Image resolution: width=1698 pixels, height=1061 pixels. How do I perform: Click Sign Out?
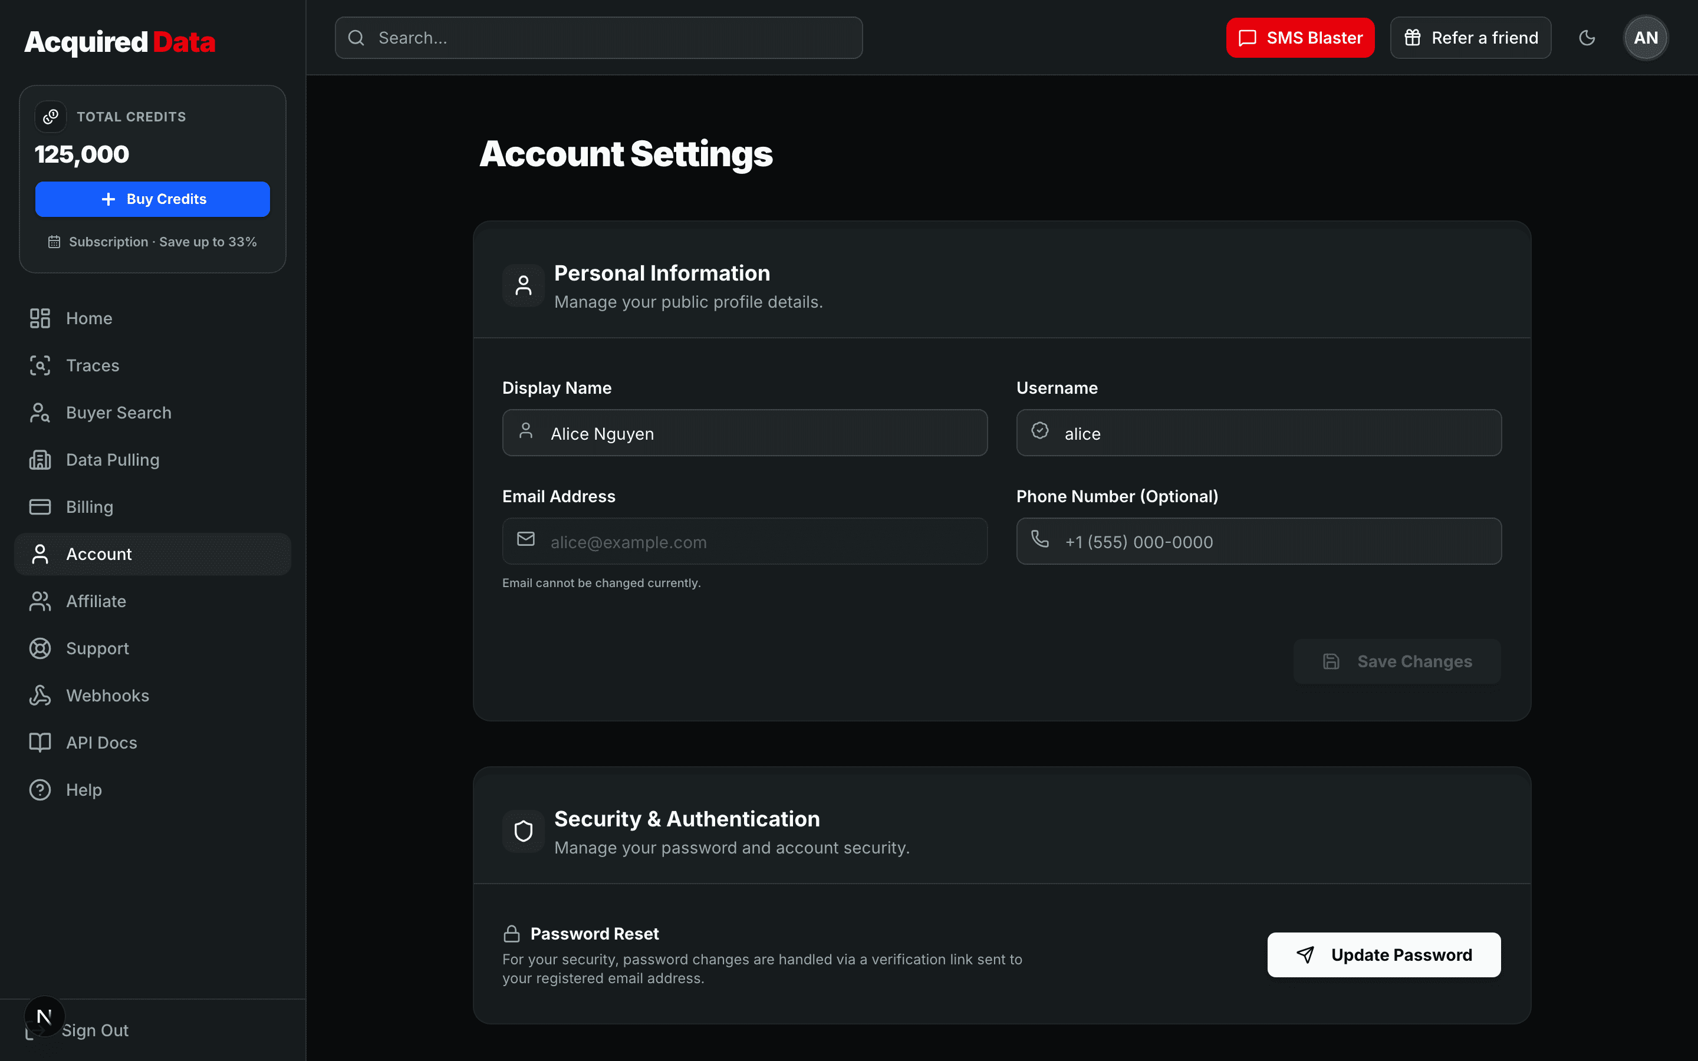[x=95, y=1030]
